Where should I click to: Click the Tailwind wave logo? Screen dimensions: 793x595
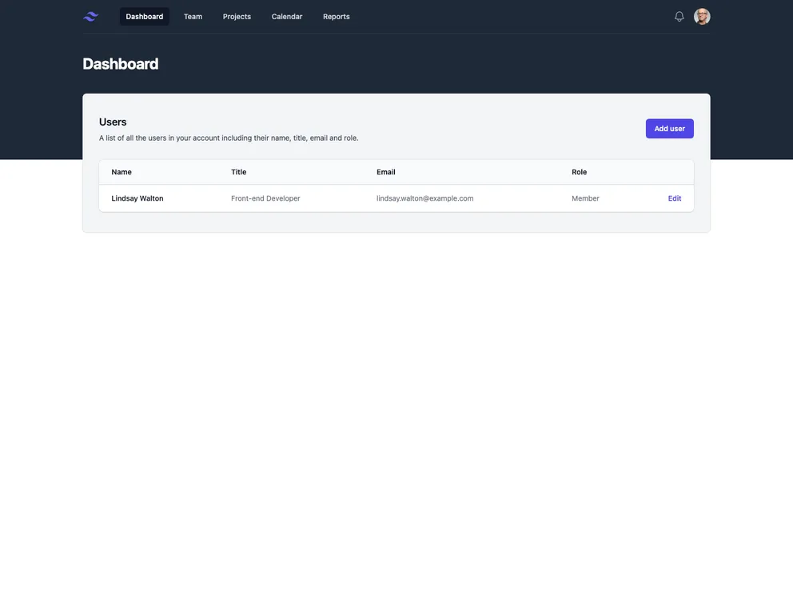[91, 17]
